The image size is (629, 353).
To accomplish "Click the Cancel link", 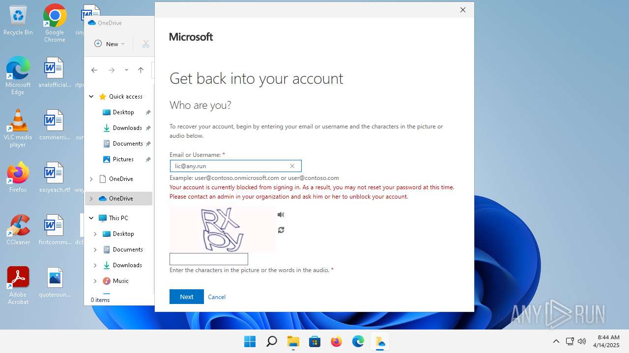I will pos(217,297).
